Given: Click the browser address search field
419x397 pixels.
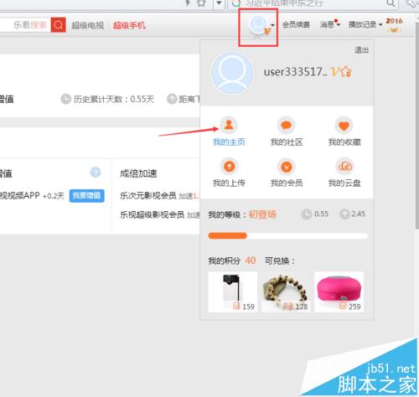Looking at the screenshot, I should point(312,3).
